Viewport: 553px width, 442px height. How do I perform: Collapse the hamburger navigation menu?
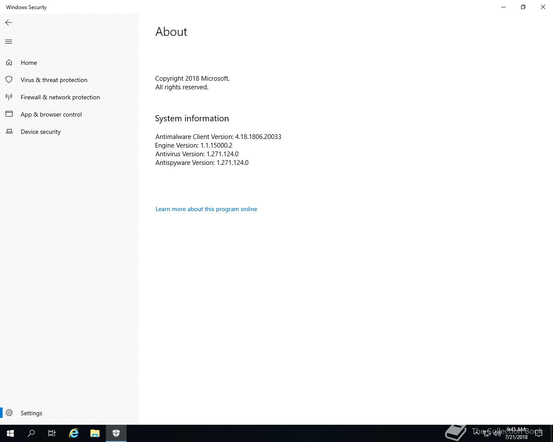[9, 42]
